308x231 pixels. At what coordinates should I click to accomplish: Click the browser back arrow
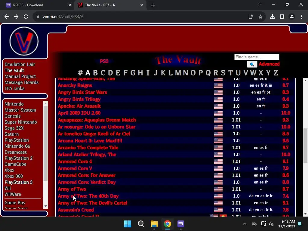coord(7,17)
